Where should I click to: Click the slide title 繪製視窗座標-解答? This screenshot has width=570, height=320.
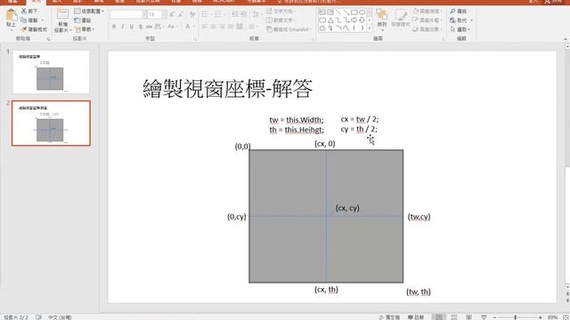tap(228, 89)
